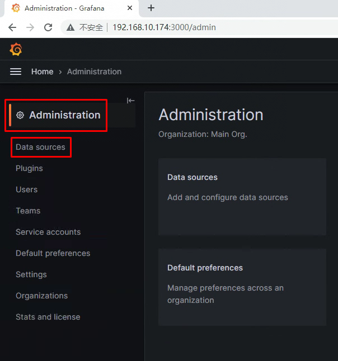
Task: Collapse the sidebar with the dock arrow icon
Action: click(130, 101)
